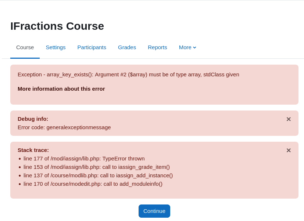Open More information about this error
Image resolution: width=304 pixels, height=221 pixels.
click(x=61, y=89)
